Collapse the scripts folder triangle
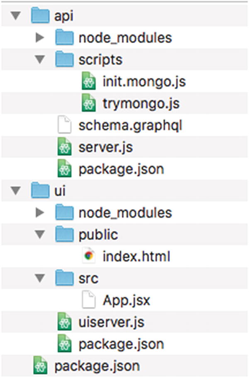Image resolution: width=249 pixels, height=380 pixels. pos(40,60)
